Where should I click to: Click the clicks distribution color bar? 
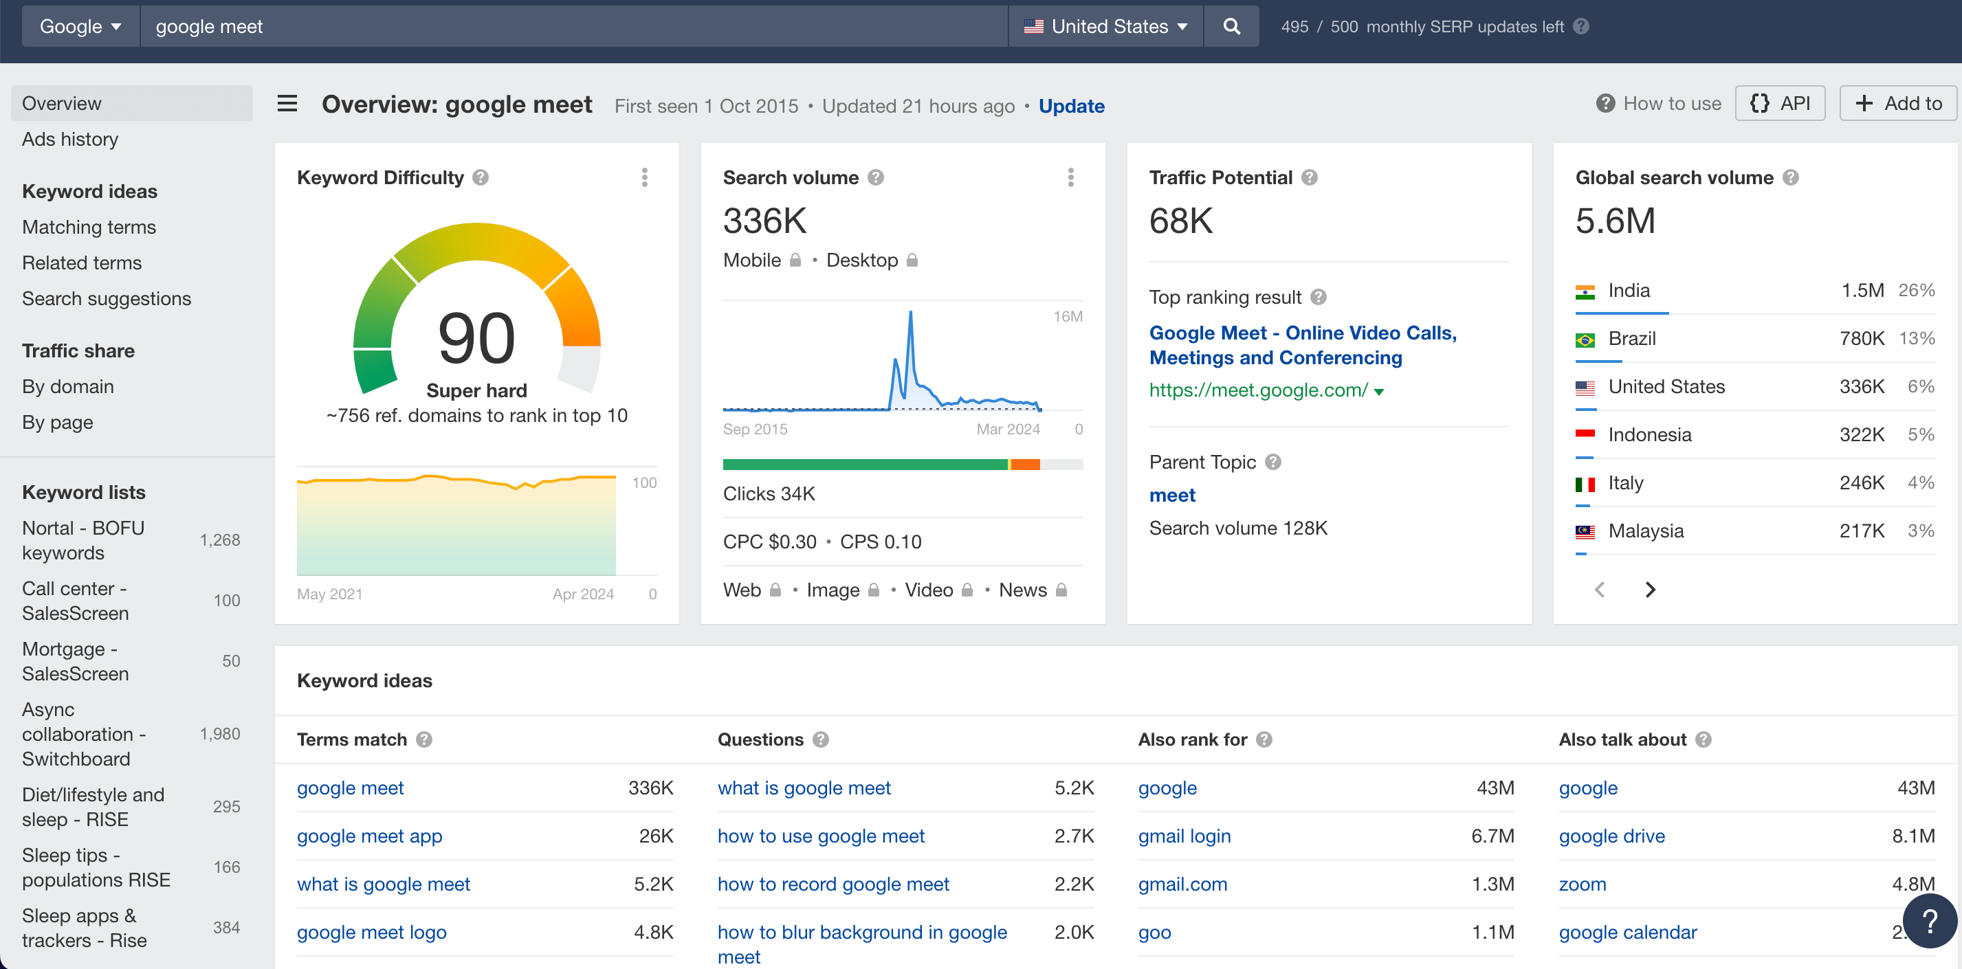(903, 465)
